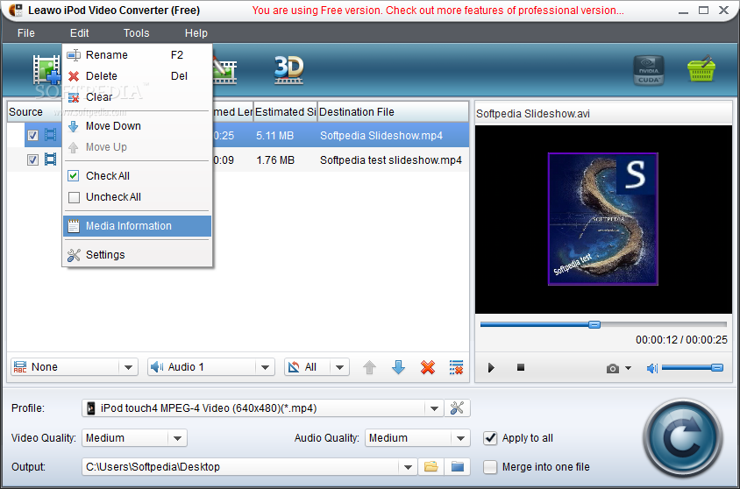Click film icon of Softpedia Slideshow.mp4 row
The image size is (740, 489).
[x=50, y=135]
